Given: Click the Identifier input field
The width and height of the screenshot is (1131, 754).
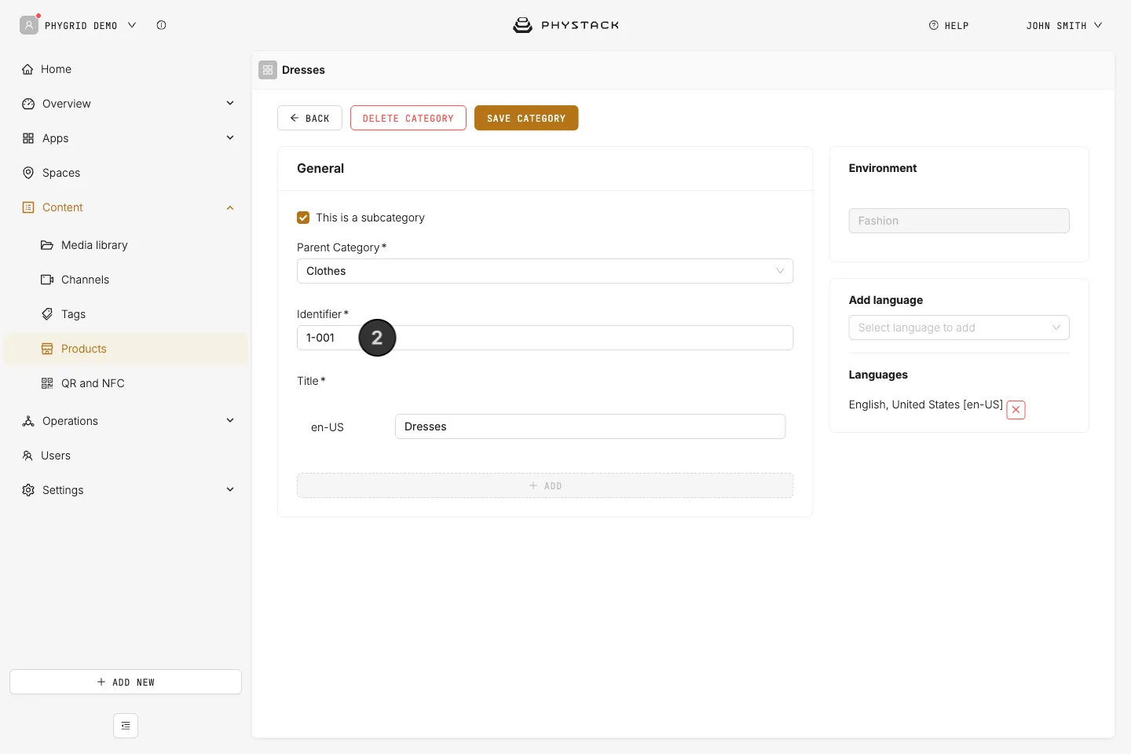Looking at the screenshot, I should [x=545, y=338].
